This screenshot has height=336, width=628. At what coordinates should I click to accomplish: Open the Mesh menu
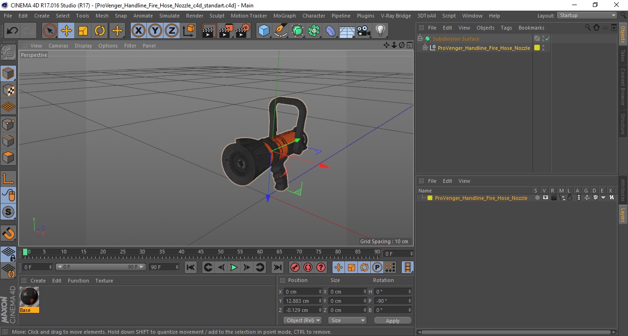(102, 16)
